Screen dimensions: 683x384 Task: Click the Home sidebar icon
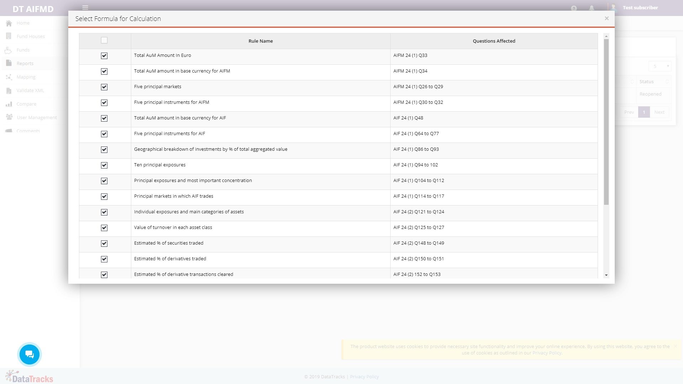click(9, 23)
